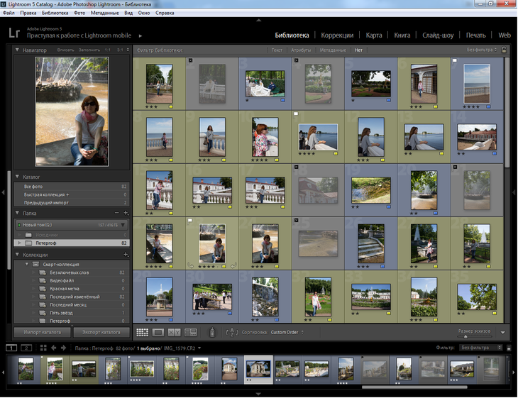Click the filter lock icon

click(x=504, y=50)
